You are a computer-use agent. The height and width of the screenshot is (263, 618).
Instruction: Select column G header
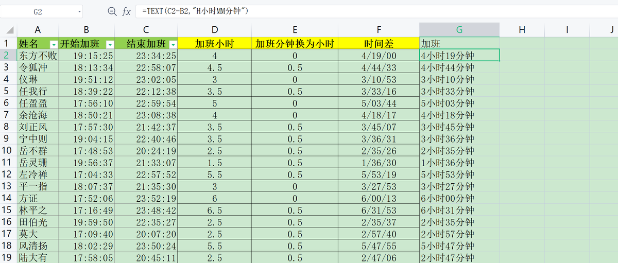(459, 30)
